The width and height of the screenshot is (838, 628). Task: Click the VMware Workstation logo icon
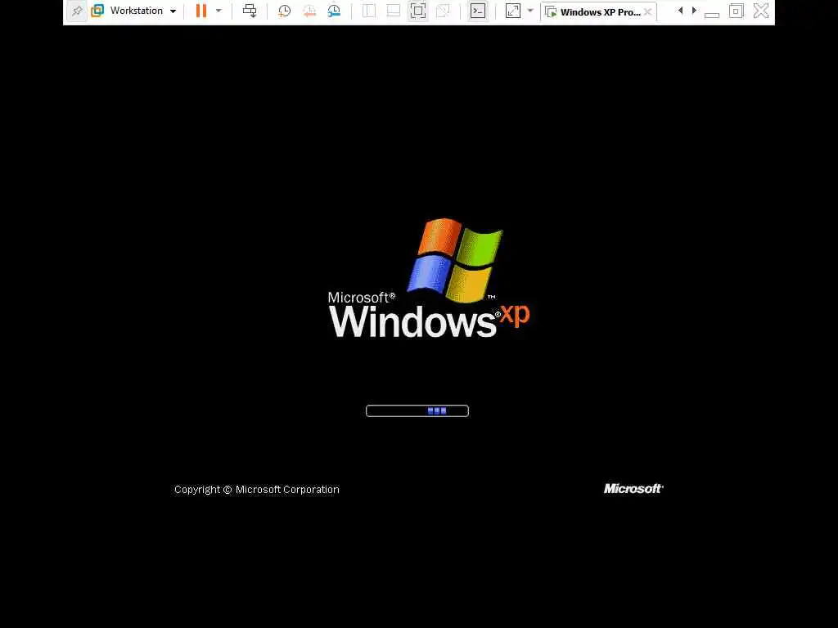tap(97, 11)
